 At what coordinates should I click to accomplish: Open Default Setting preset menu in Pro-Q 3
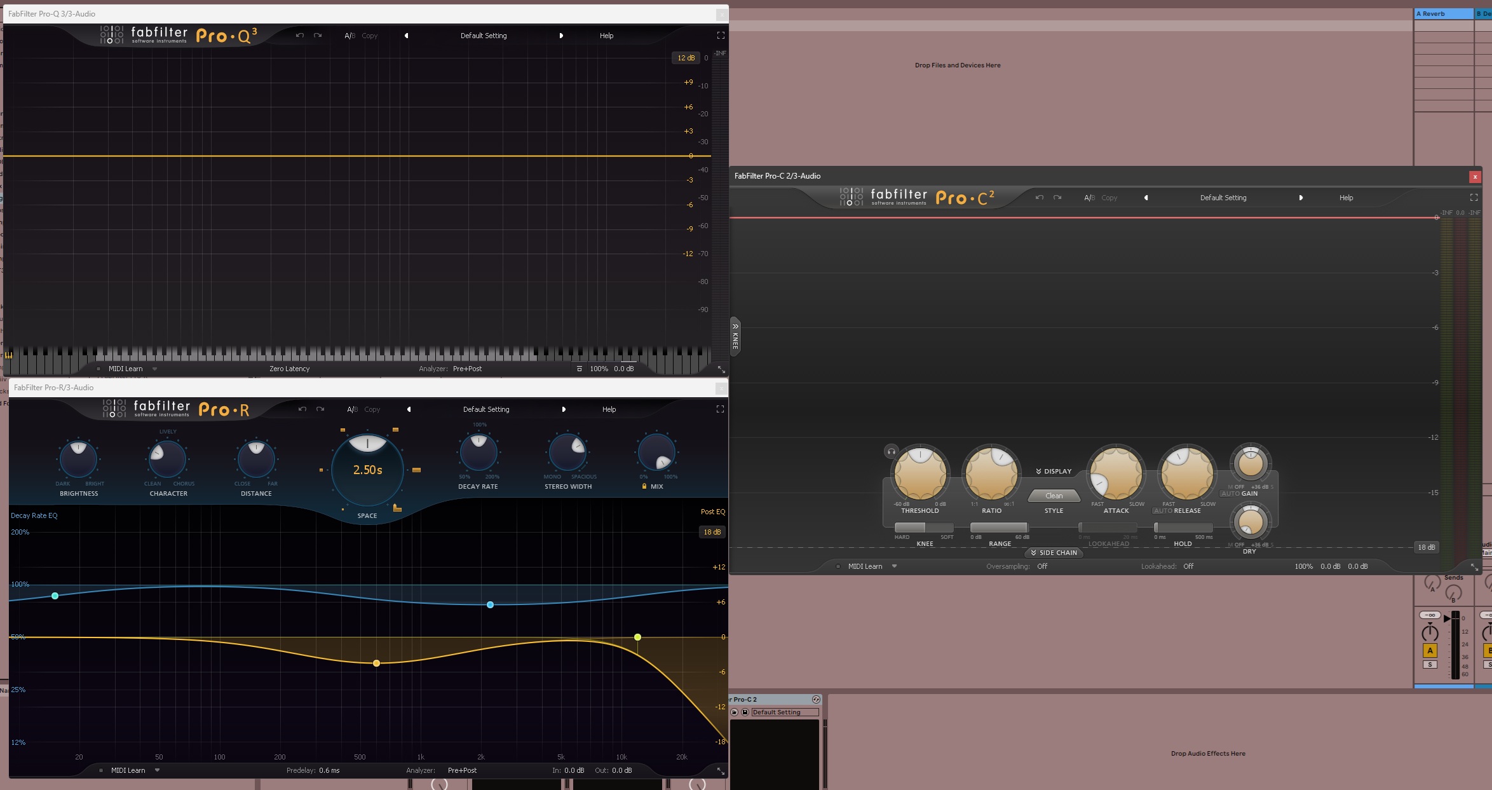(484, 36)
